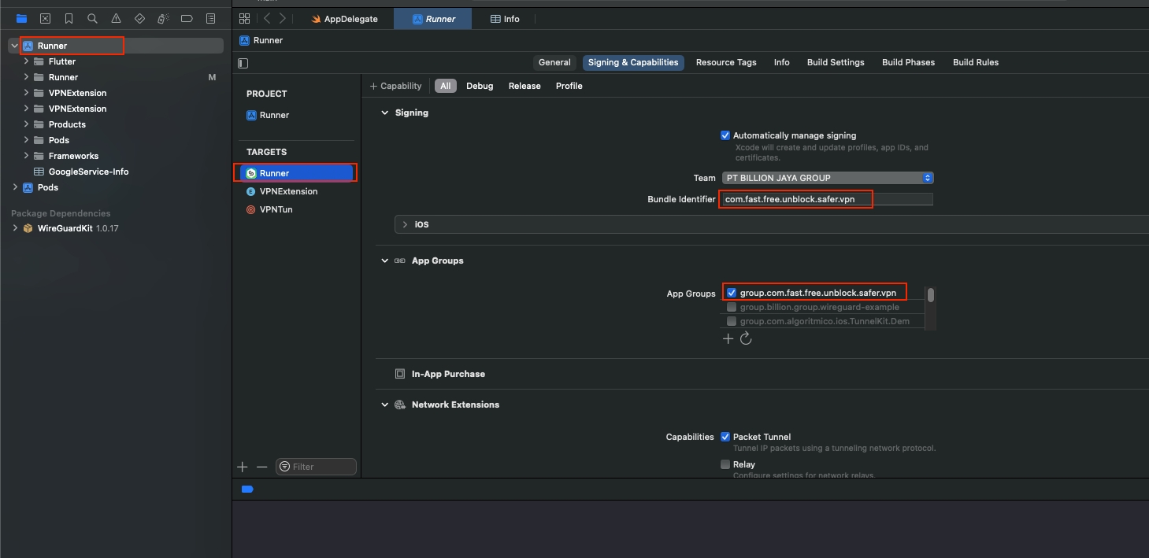Open the debug navigator spray icon
Screen dimensions: 1149x558
(x=163, y=18)
